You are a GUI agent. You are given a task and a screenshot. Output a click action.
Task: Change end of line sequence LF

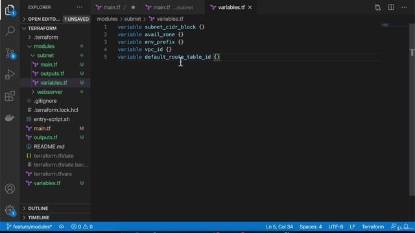click(x=352, y=227)
